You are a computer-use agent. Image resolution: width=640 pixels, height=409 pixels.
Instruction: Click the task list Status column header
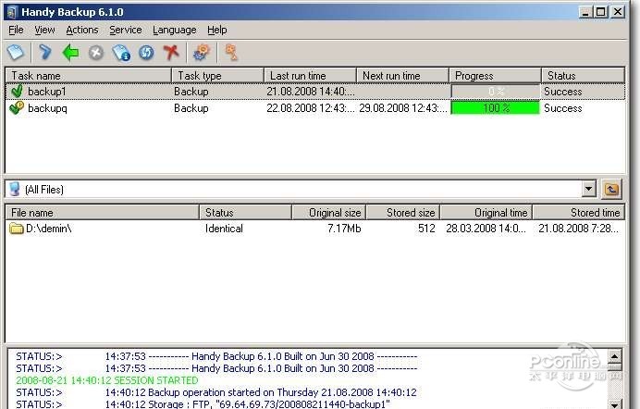tap(584, 76)
